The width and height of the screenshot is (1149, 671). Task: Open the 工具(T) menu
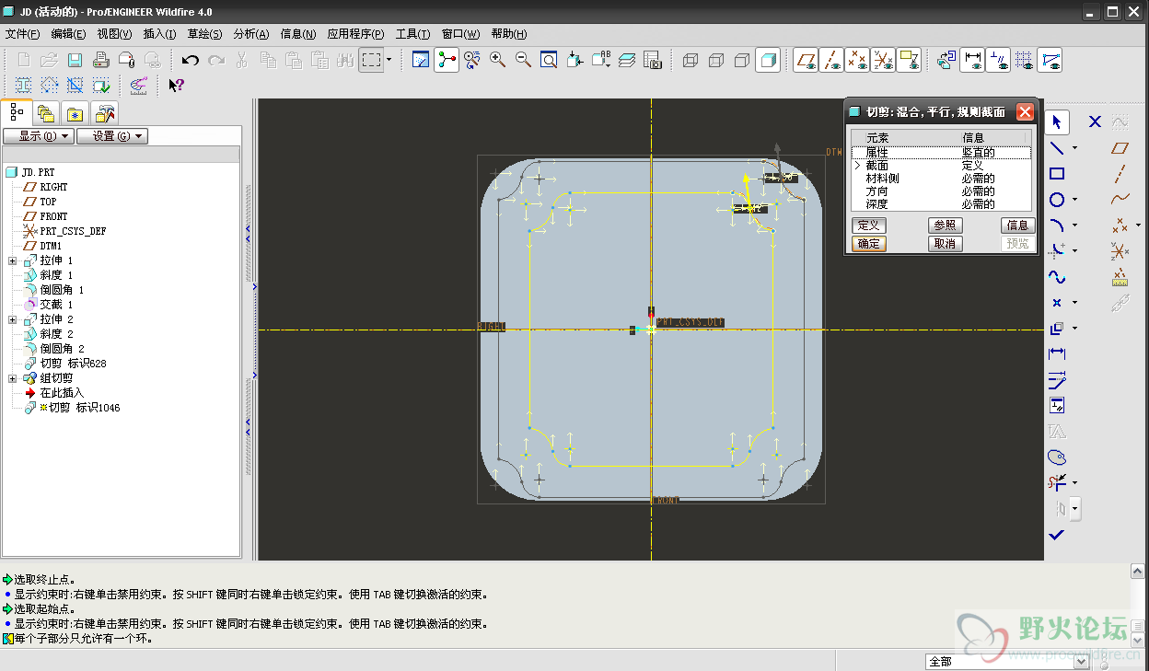[x=412, y=34]
